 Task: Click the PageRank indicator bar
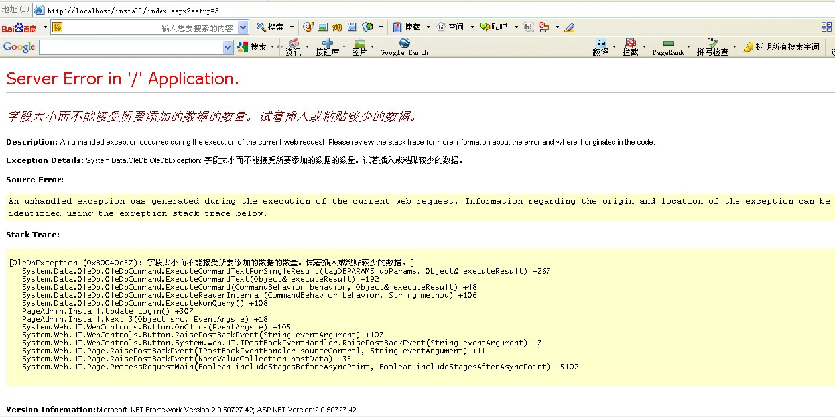(668, 47)
